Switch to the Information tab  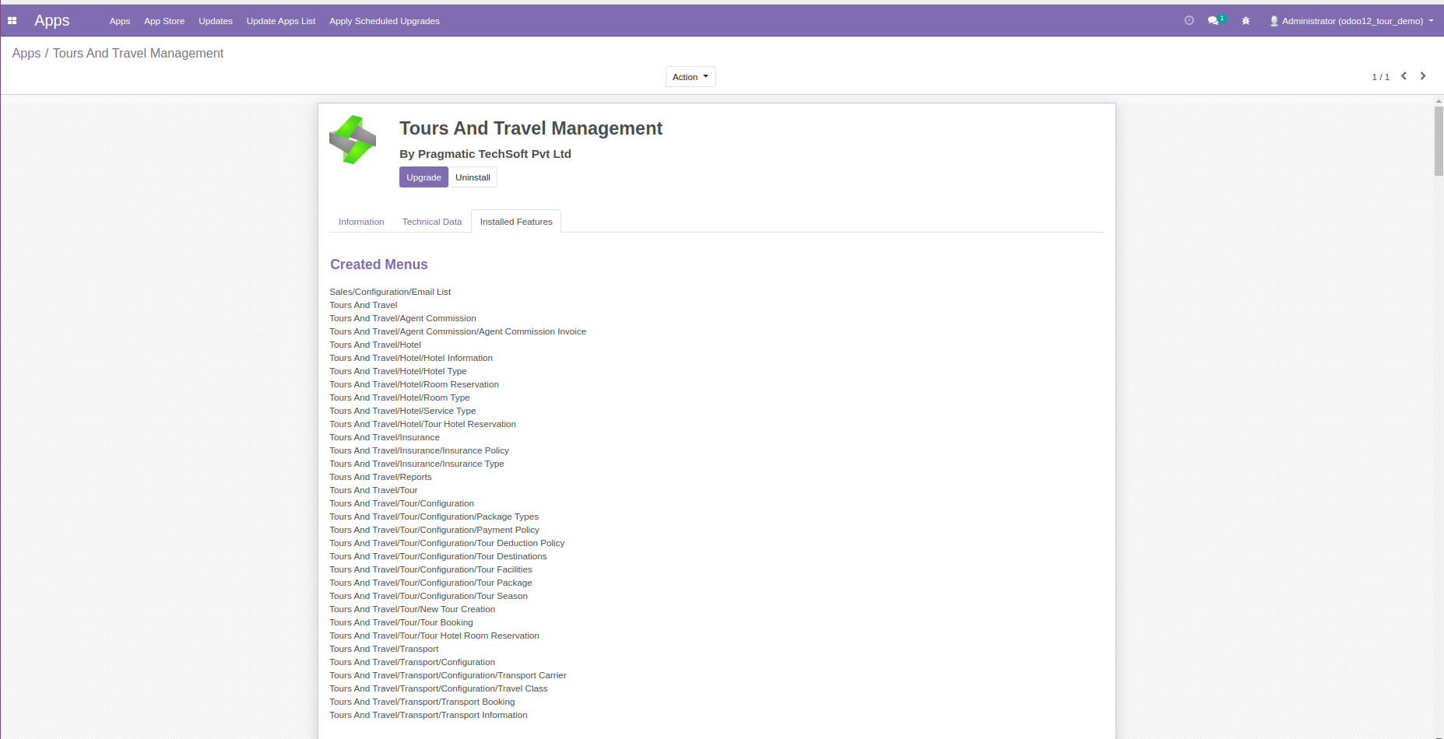point(361,222)
